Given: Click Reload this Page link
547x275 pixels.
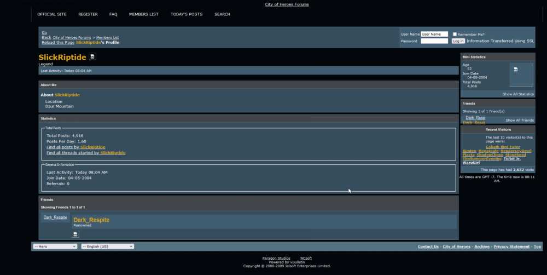Looking at the screenshot, I should point(58,42).
